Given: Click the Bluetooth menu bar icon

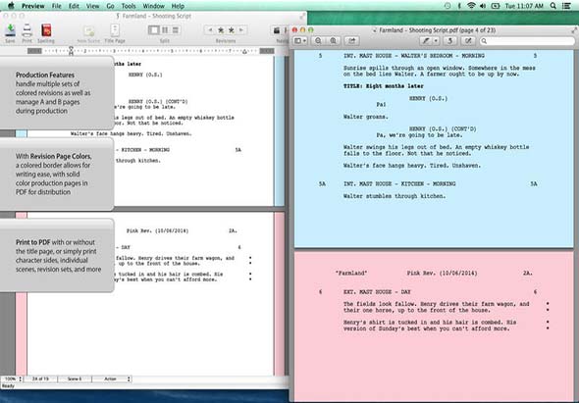Looking at the screenshot, I should (x=459, y=6).
